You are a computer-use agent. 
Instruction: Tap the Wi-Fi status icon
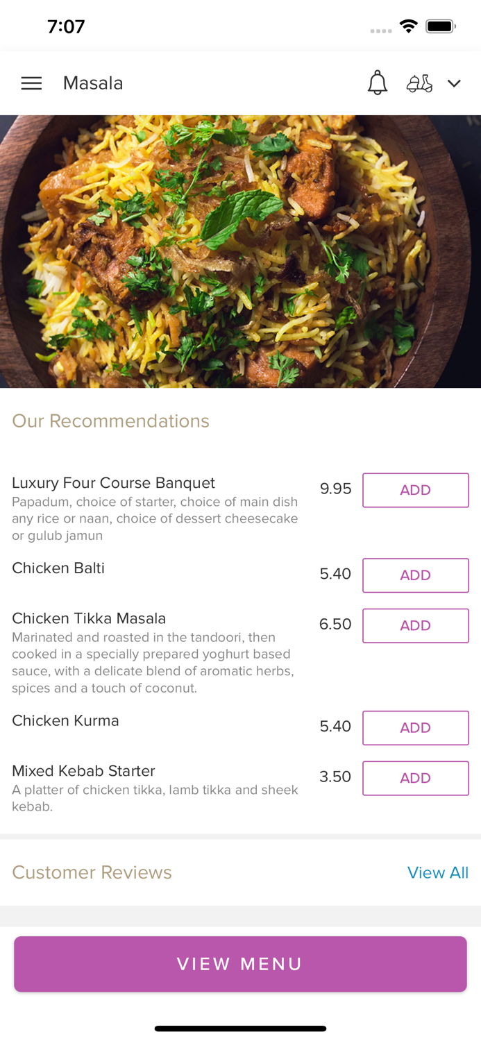pyautogui.click(x=408, y=26)
